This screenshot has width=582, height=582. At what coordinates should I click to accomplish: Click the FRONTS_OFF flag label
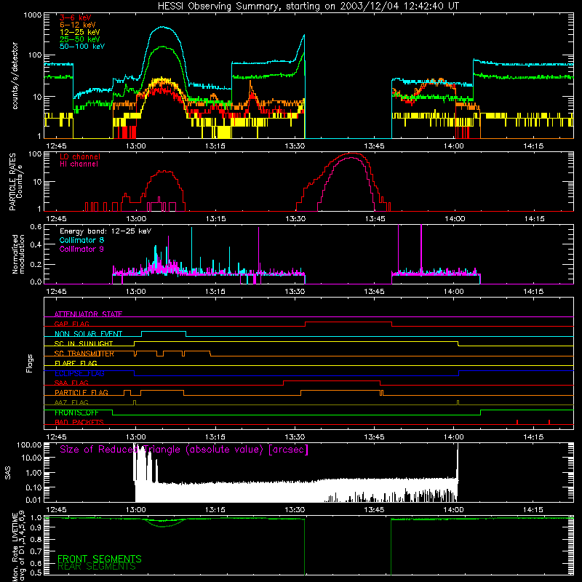[x=76, y=412]
